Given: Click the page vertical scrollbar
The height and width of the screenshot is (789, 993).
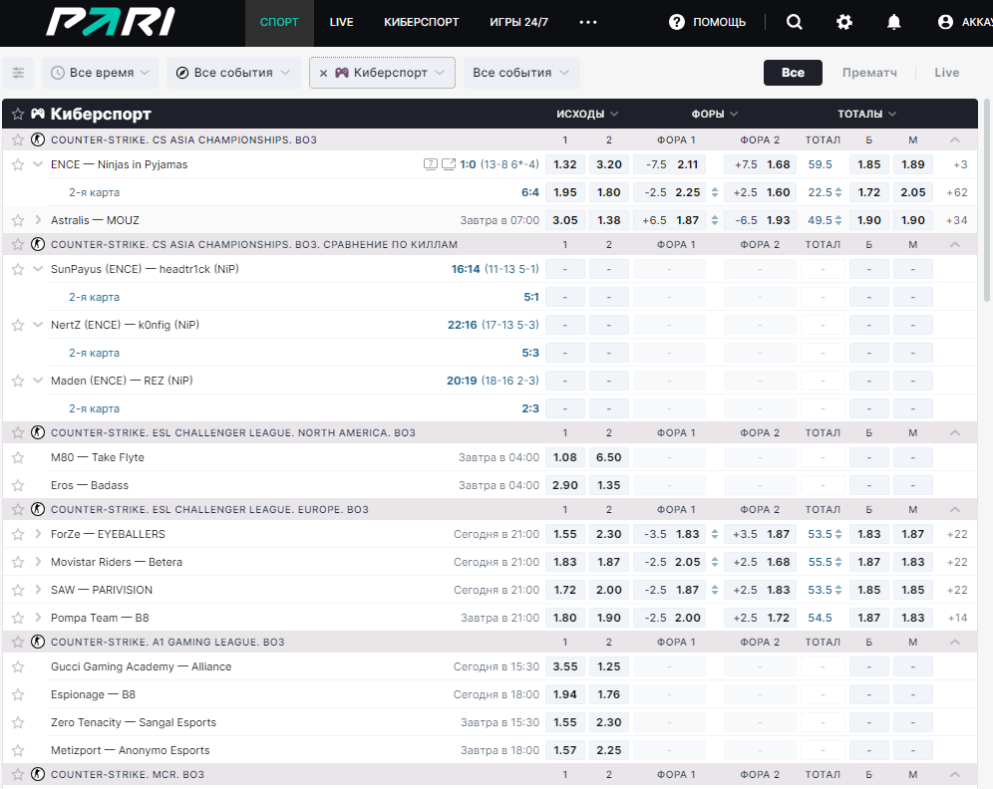Looking at the screenshot, I should 987,199.
